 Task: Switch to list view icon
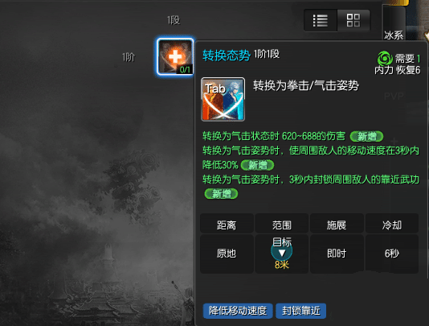point(320,21)
